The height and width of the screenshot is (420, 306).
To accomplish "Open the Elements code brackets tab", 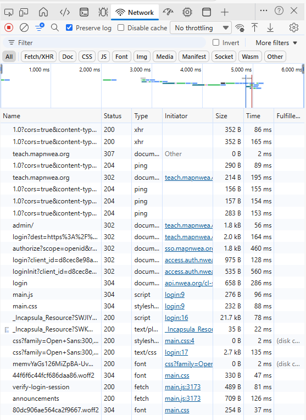I will (x=65, y=12).
